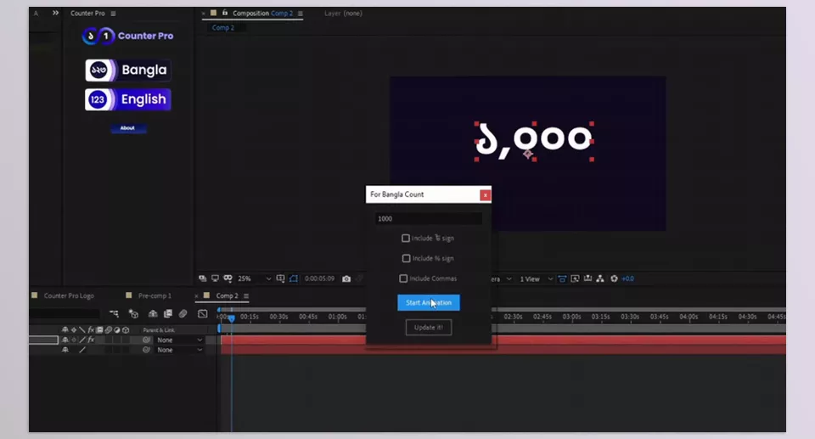Toggle shy switch on the first layer

click(x=65, y=341)
